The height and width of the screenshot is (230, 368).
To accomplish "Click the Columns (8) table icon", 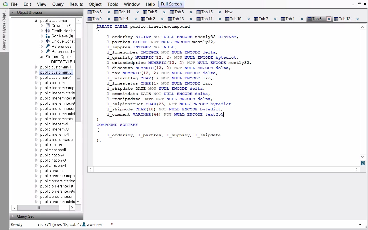I will click(x=48, y=26).
